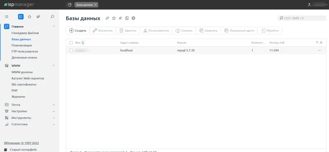This screenshot has width=329, height=152.
Task: Focus the Ctrl + Shift + F search field
Action: tap(302, 18)
